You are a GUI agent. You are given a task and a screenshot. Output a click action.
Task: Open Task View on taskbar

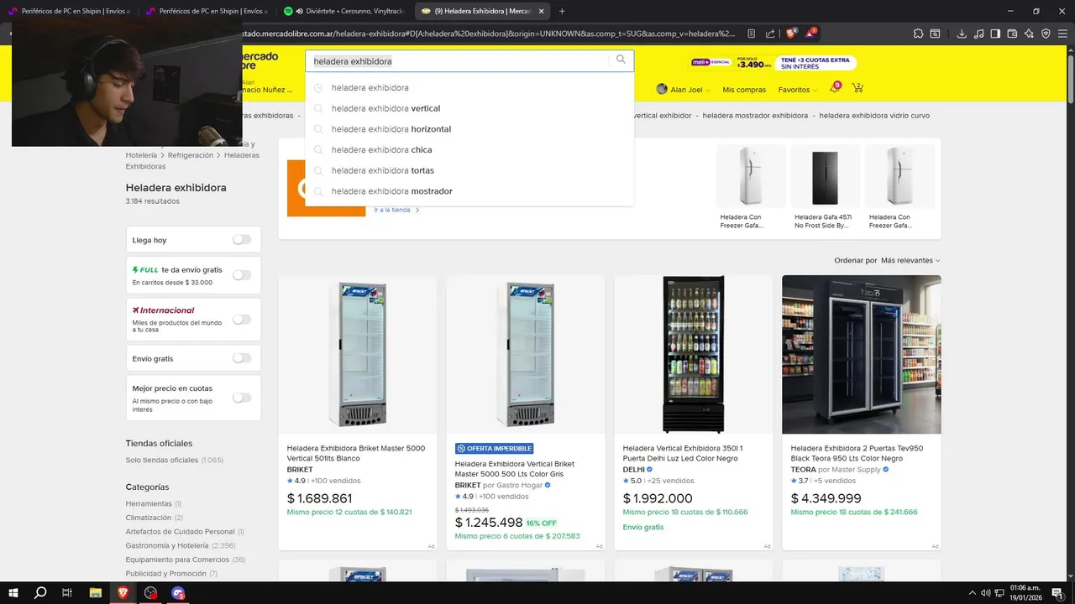point(67,593)
